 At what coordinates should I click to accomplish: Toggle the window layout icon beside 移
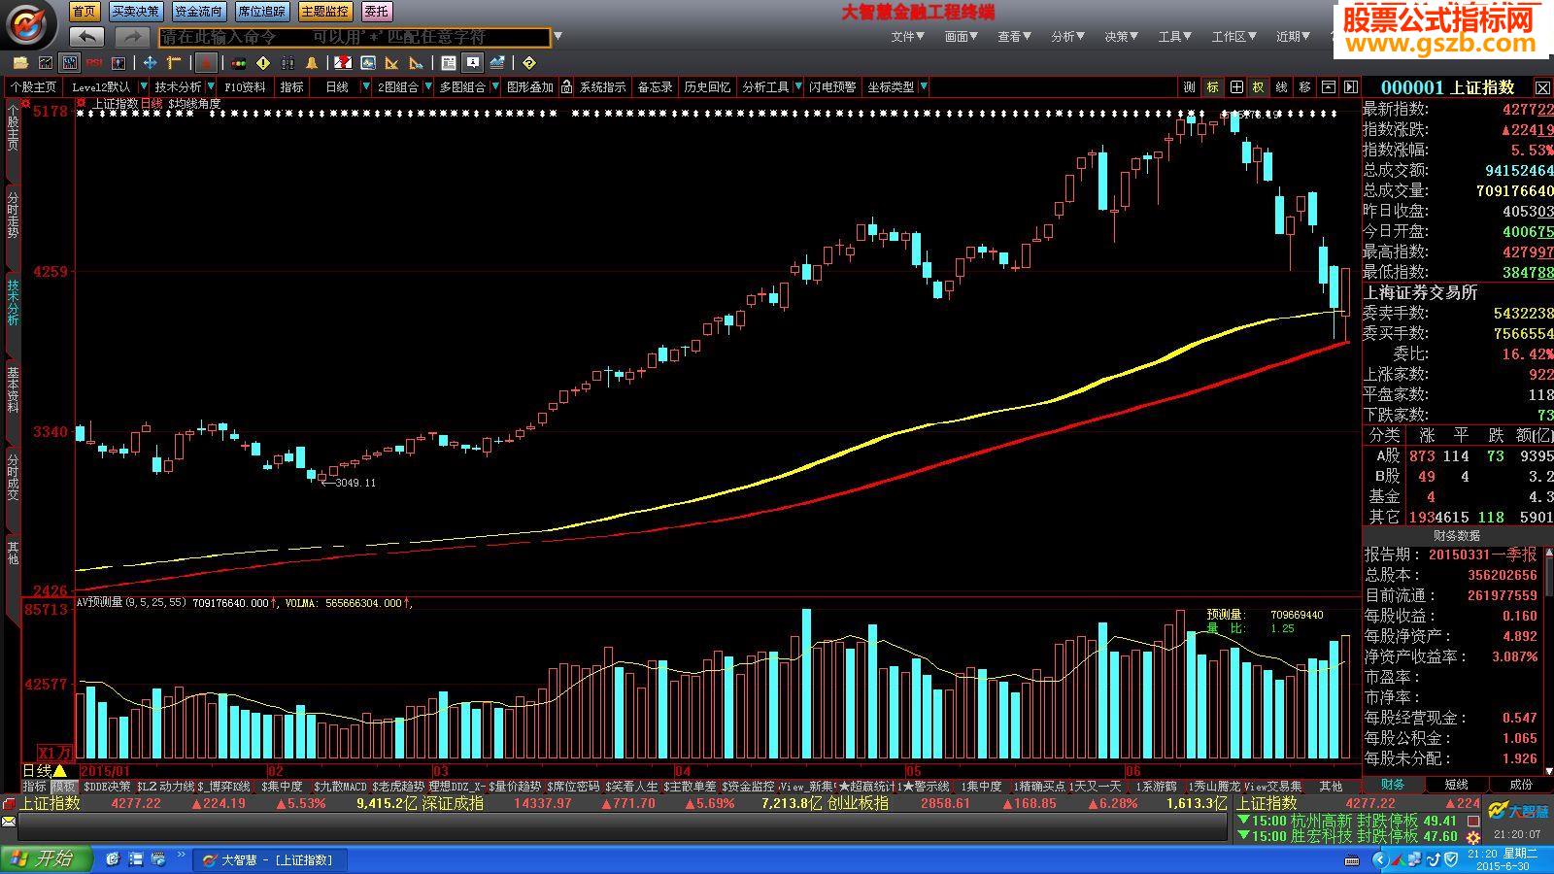pyautogui.click(x=1329, y=87)
